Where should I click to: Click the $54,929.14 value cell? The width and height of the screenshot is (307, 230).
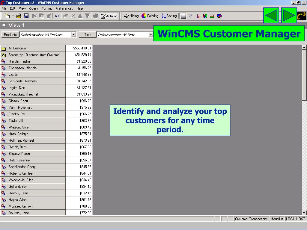[79, 55]
